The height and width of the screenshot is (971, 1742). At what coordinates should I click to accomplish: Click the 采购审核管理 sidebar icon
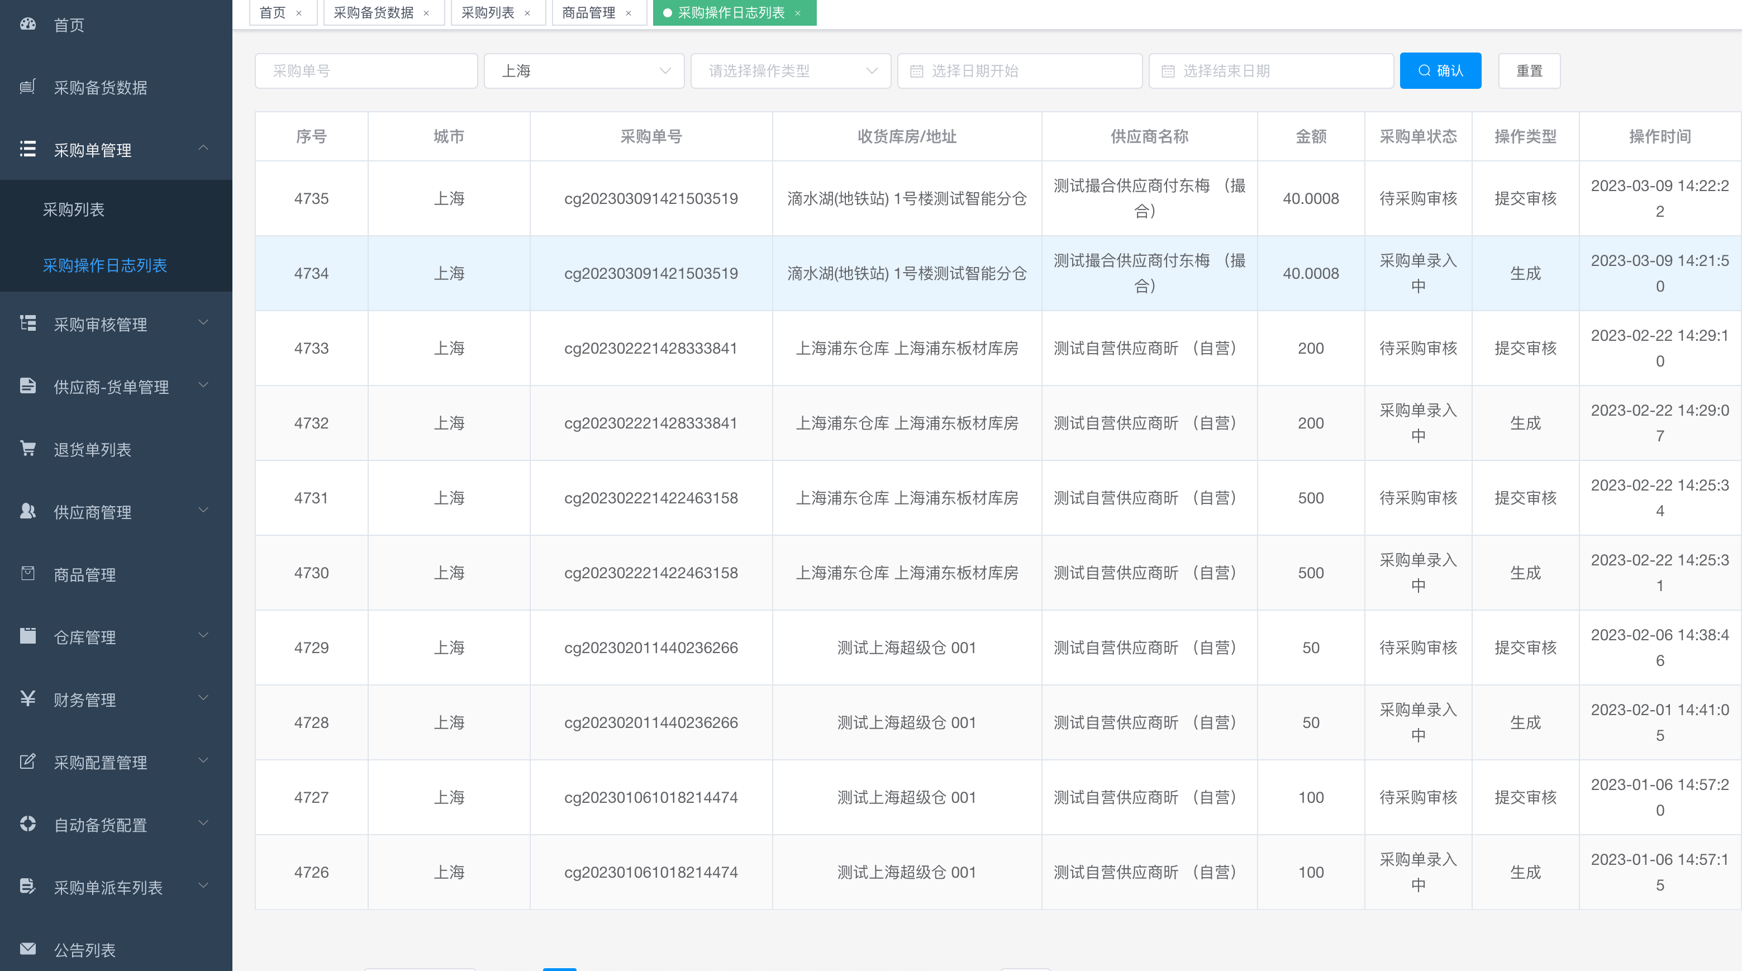point(28,323)
